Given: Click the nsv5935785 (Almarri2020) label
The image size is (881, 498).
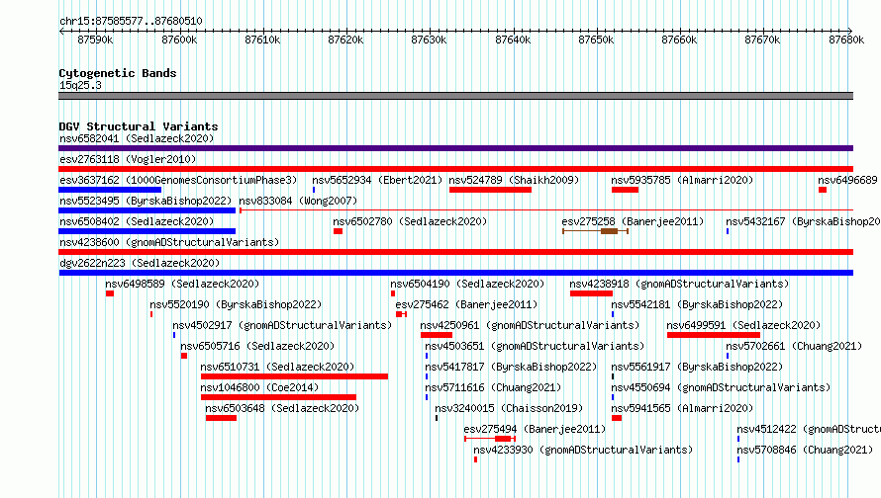Looking at the screenshot, I should click(x=682, y=180).
